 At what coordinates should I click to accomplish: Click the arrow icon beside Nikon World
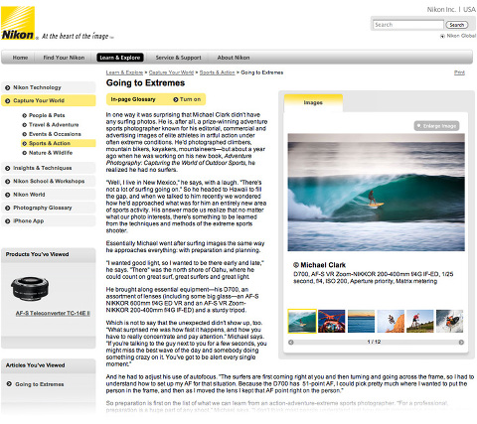click(x=8, y=195)
